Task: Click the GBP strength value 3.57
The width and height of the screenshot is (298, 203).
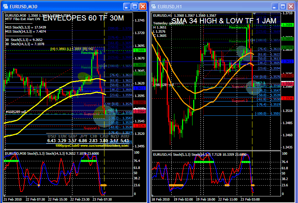Action: pos(72,141)
